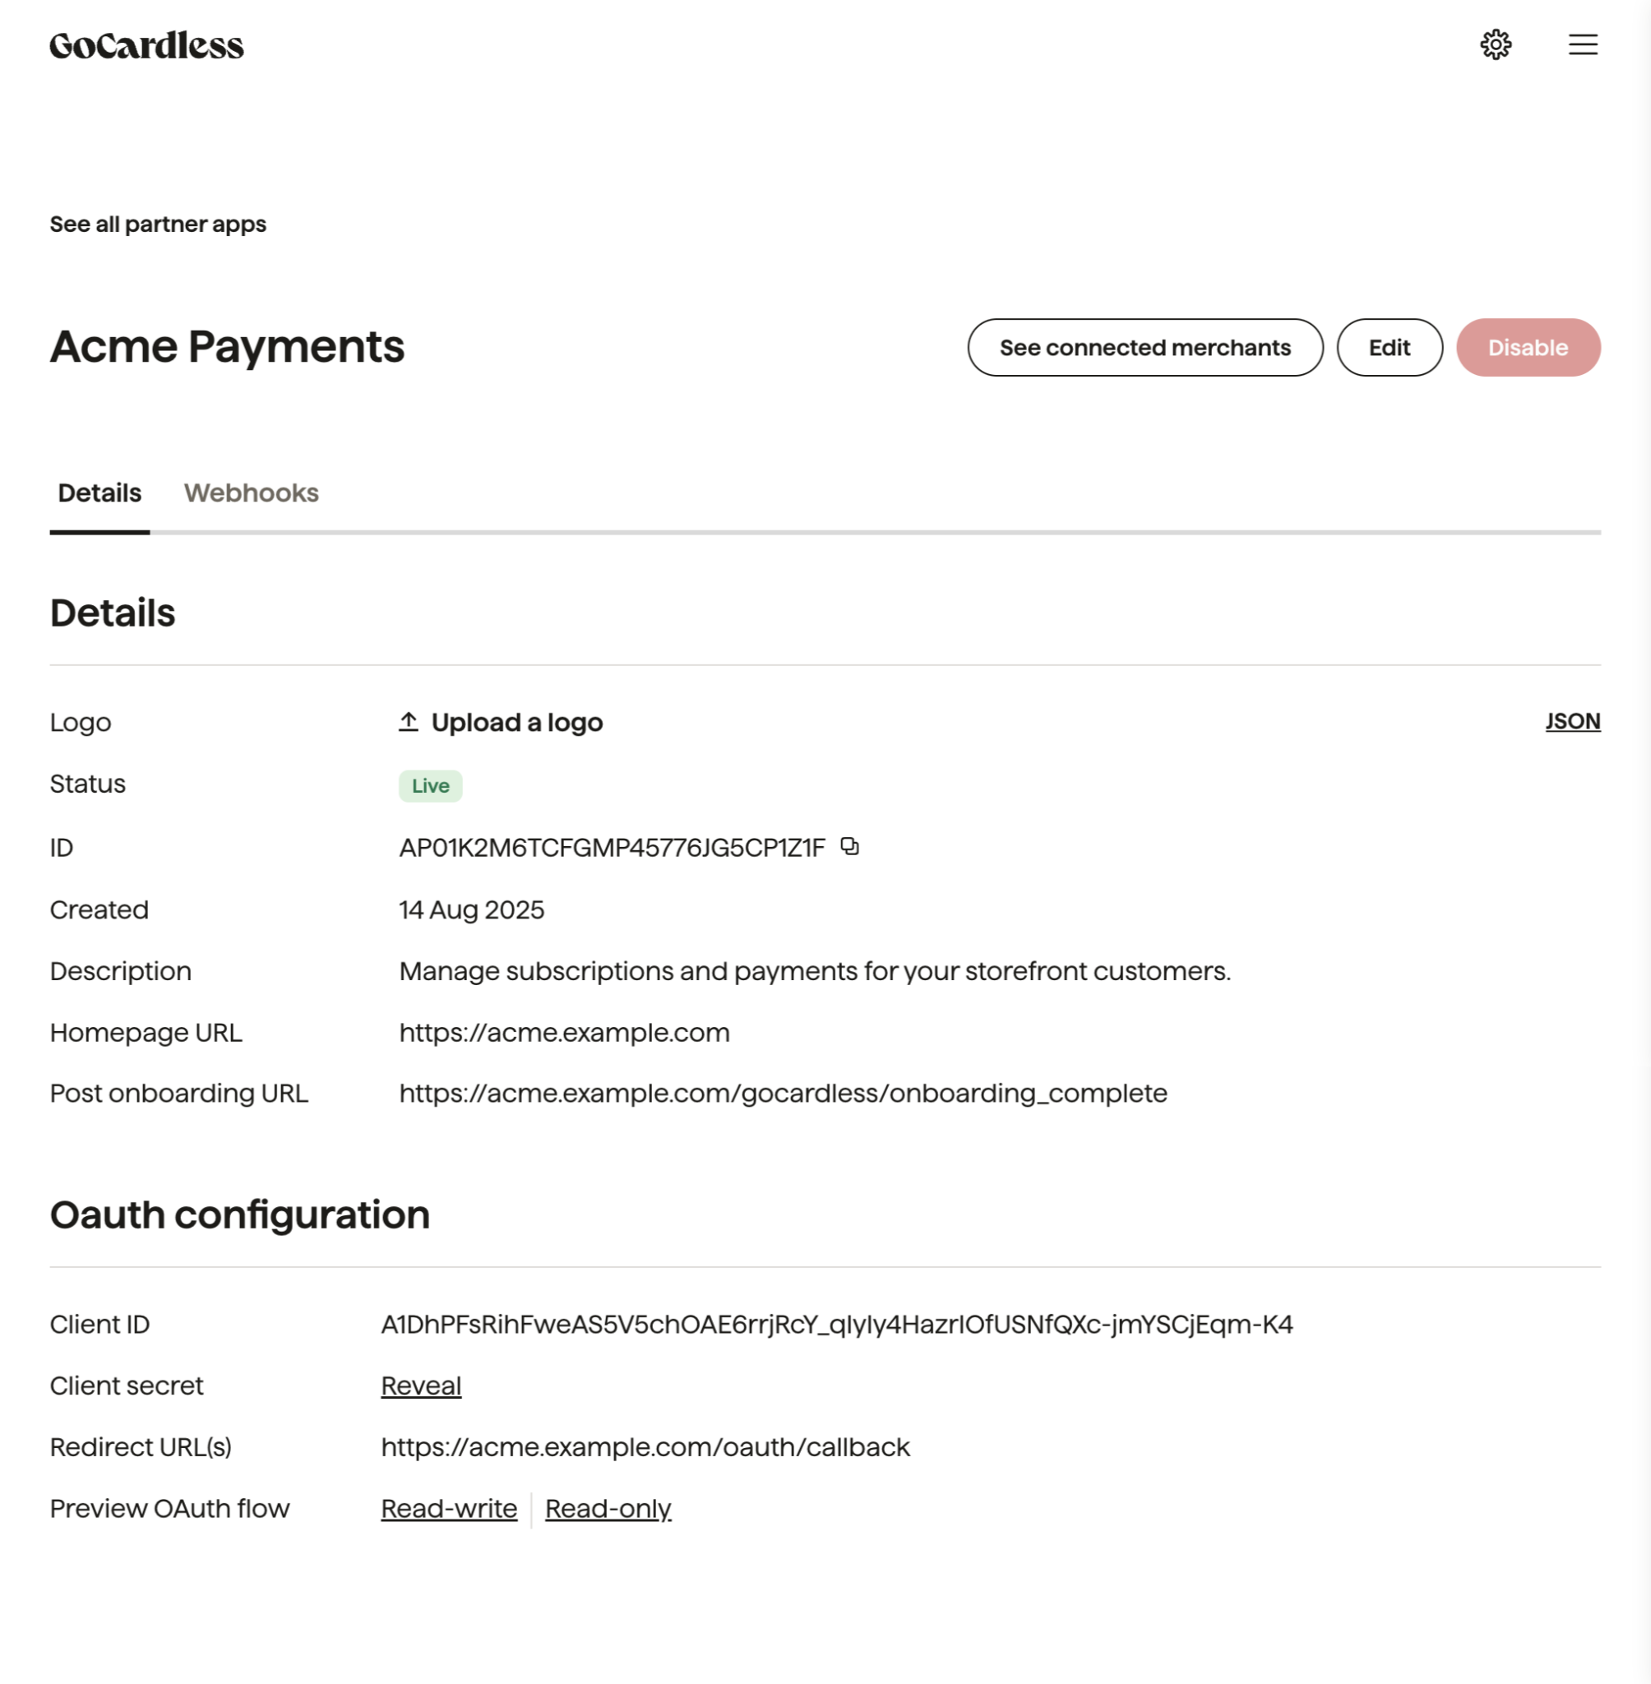Click the Client ID value

837,1324
